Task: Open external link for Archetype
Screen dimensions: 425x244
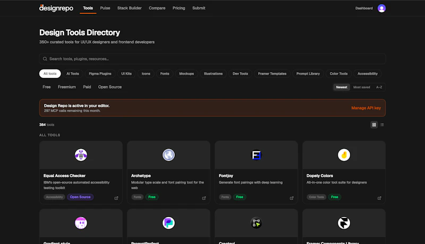Action: [x=204, y=198]
